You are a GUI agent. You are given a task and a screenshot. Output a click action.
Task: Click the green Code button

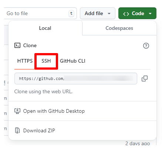[137, 13]
